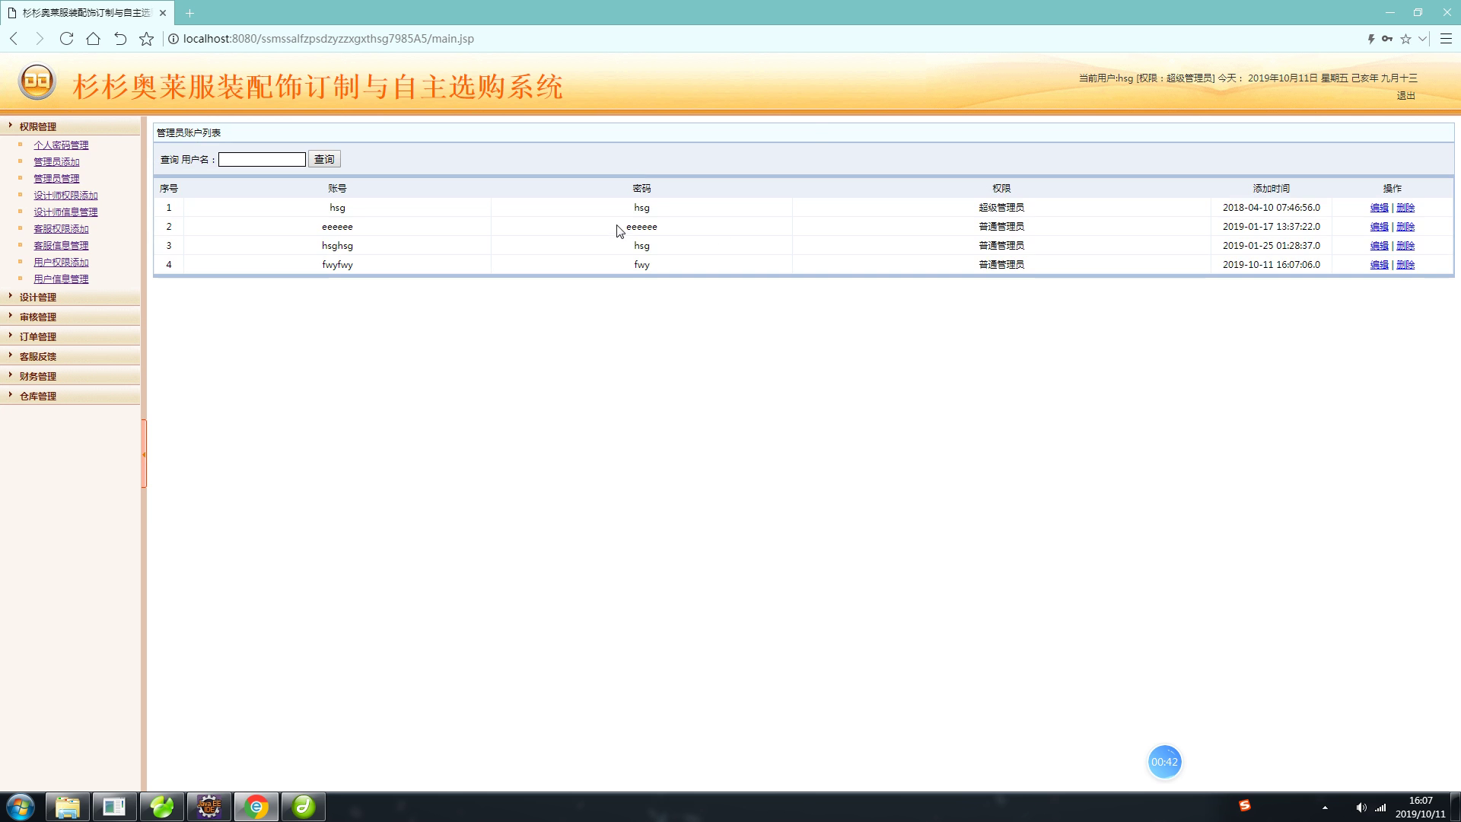Open 用户信息管理 in sidebar
This screenshot has width=1461, height=822.
click(61, 279)
